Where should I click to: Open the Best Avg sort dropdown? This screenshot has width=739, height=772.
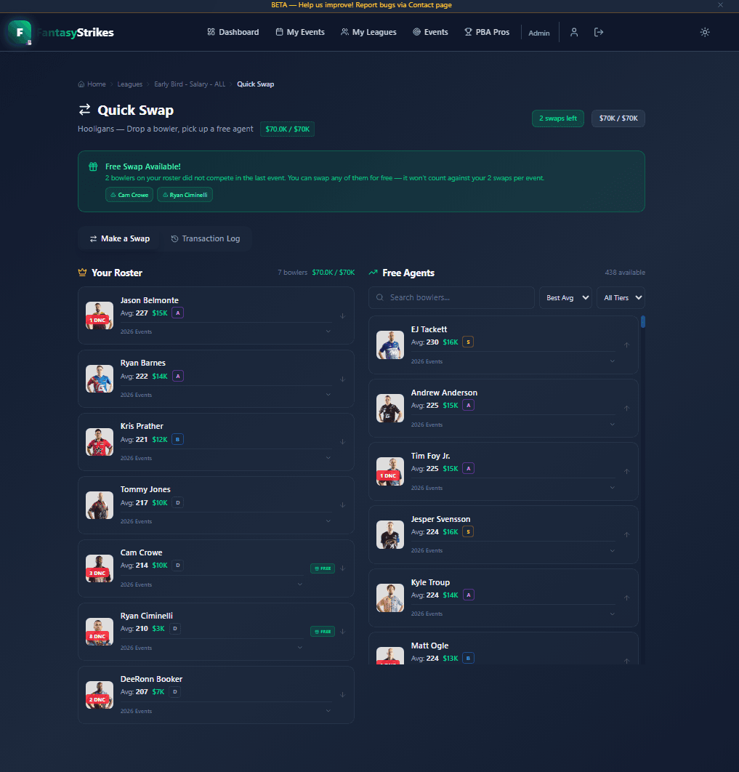(565, 297)
